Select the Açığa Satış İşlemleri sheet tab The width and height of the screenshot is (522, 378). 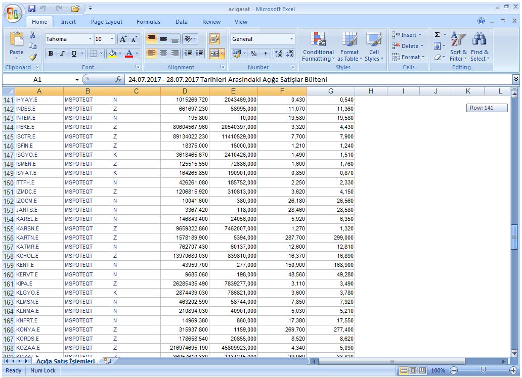point(65,361)
